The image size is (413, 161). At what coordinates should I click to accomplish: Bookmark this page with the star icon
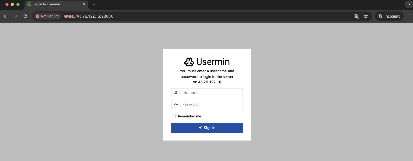366,16
